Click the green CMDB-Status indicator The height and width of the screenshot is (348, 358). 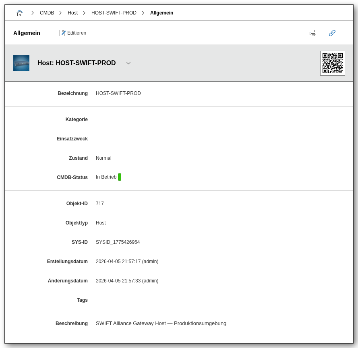click(x=120, y=177)
